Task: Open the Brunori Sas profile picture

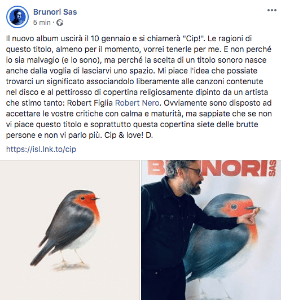Action: (x=17, y=17)
